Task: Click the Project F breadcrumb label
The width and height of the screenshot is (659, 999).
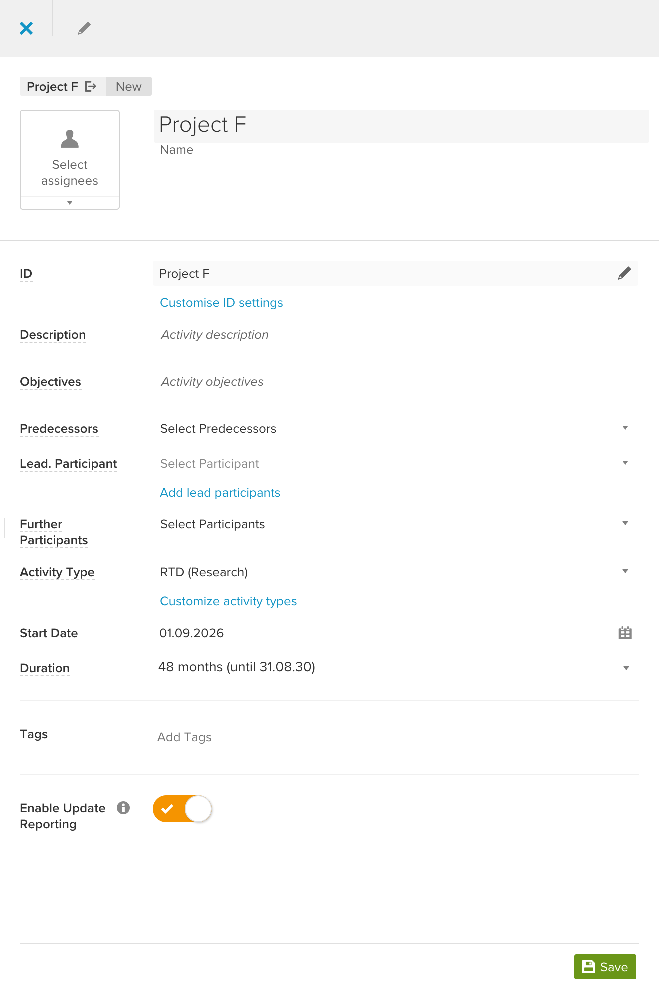Action: coord(52,86)
